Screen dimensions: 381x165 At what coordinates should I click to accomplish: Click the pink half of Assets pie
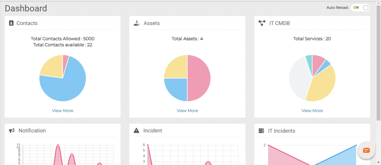coord(199,78)
